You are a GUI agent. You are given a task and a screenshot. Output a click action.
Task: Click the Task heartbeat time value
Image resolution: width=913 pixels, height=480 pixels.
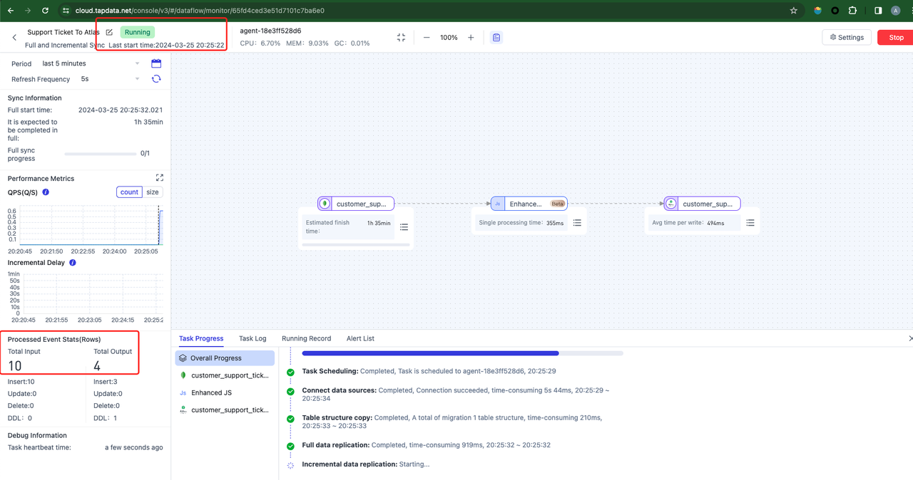[x=134, y=447]
